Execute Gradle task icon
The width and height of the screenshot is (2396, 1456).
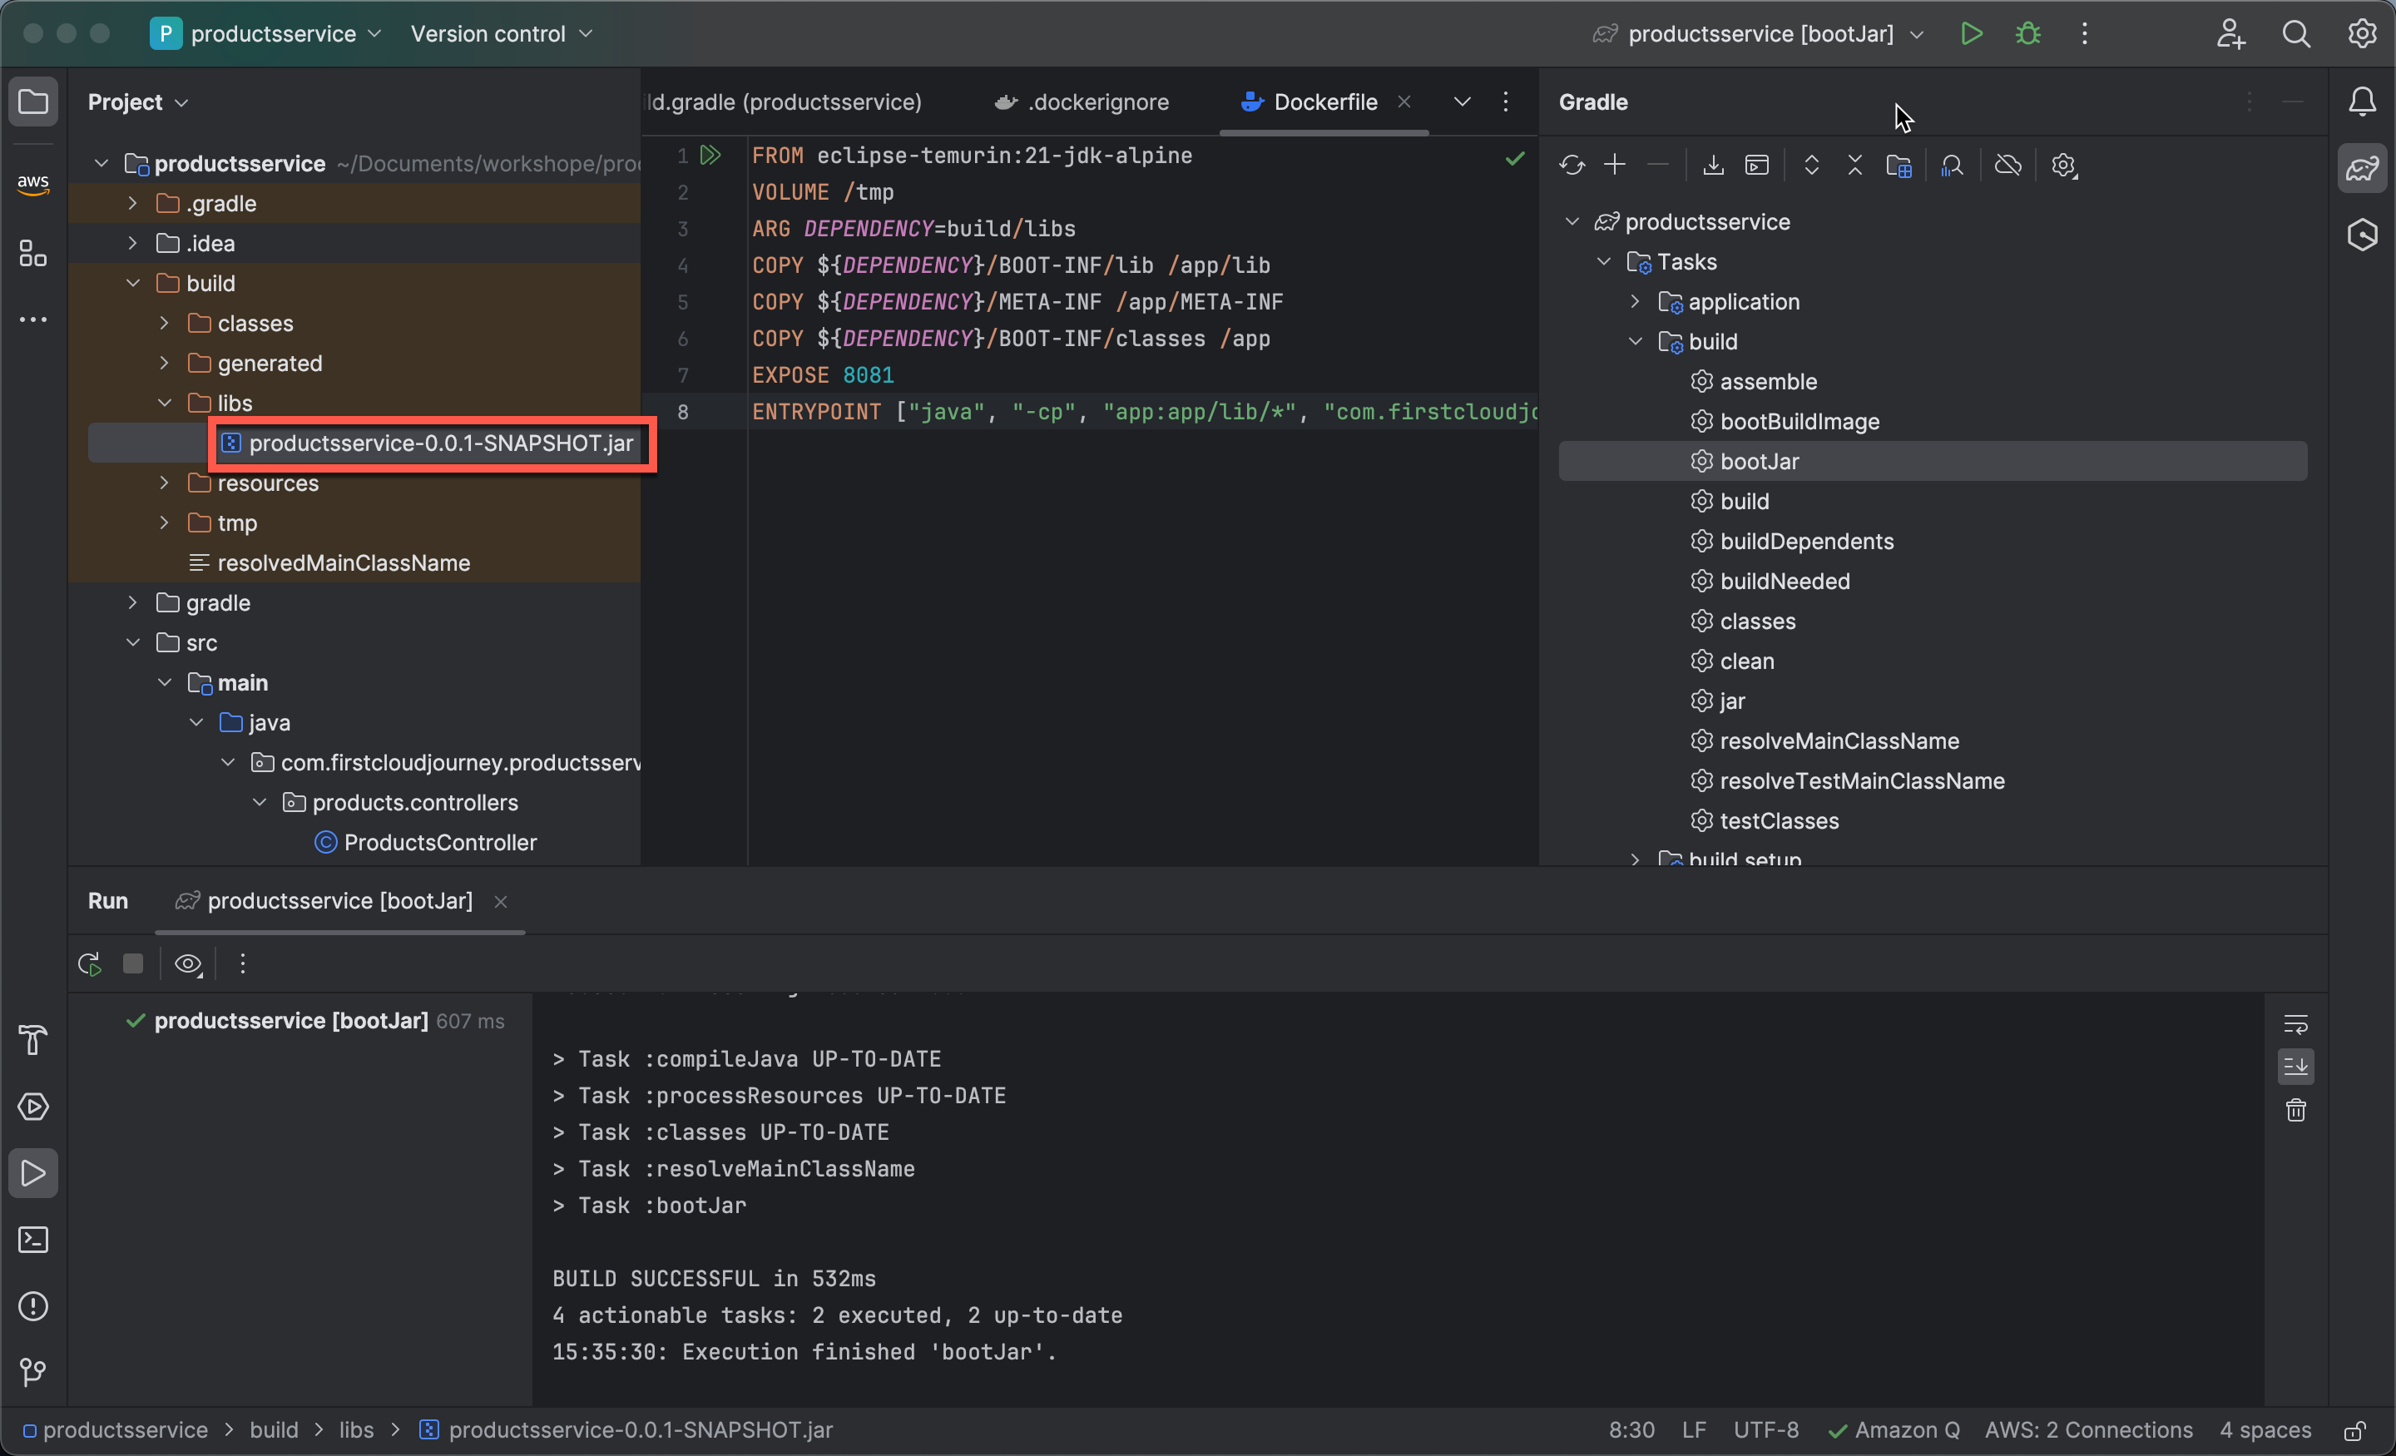coord(1757,166)
